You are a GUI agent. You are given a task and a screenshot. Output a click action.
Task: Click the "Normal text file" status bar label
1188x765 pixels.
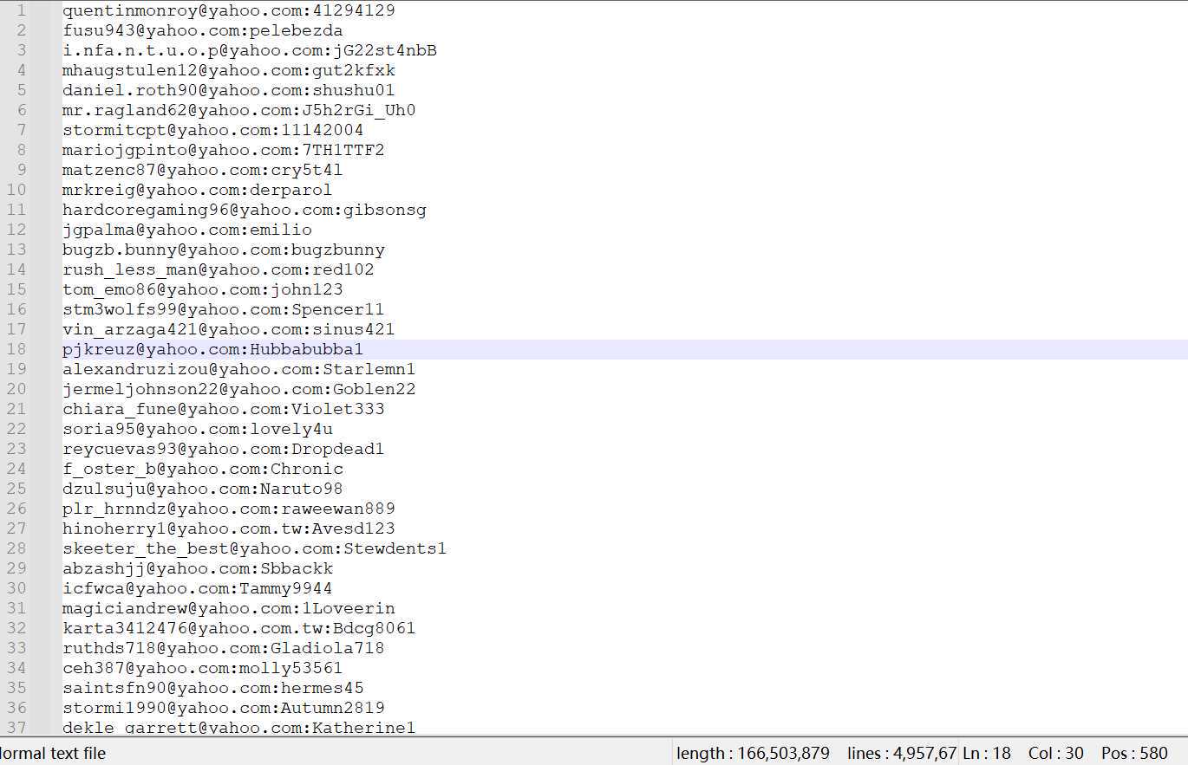[53, 753]
